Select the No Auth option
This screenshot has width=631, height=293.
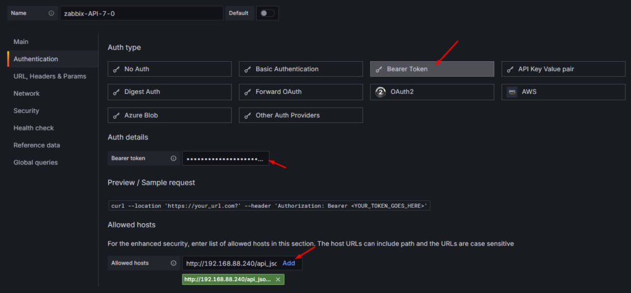pyautogui.click(x=169, y=69)
